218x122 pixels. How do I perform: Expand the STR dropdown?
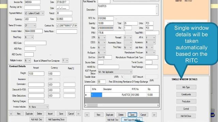[x=102, y=38]
